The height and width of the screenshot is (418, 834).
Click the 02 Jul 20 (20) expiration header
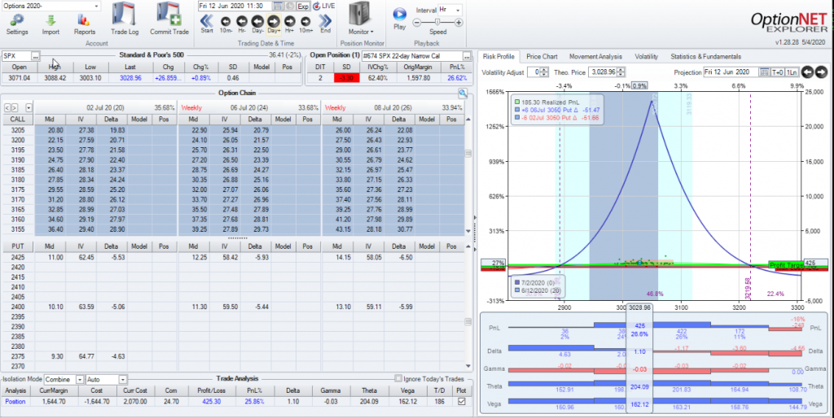(105, 107)
